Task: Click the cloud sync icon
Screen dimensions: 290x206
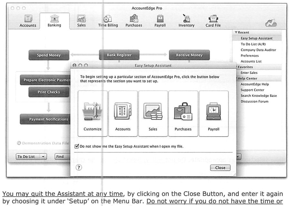Action: click(271, 23)
